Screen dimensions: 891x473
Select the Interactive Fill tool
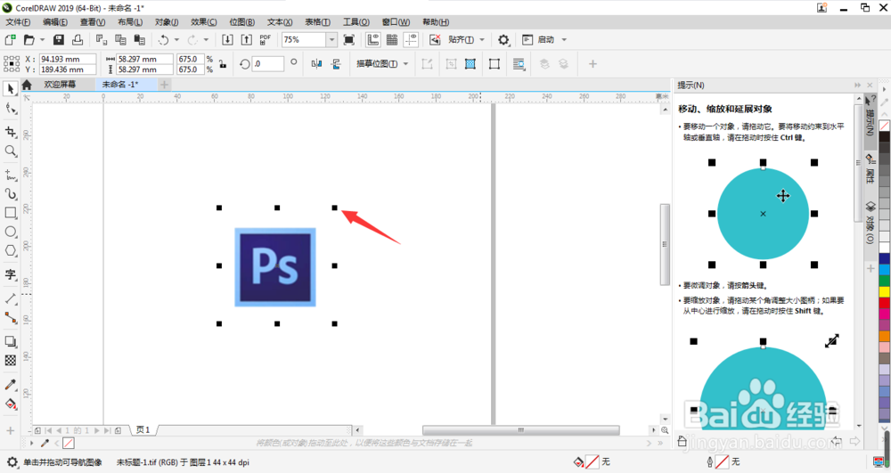10,404
